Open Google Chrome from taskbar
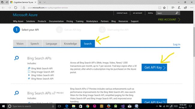 click(x=88, y=106)
